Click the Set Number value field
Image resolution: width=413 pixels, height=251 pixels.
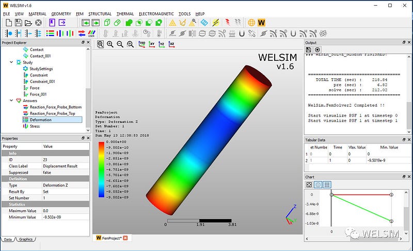(x=66, y=198)
